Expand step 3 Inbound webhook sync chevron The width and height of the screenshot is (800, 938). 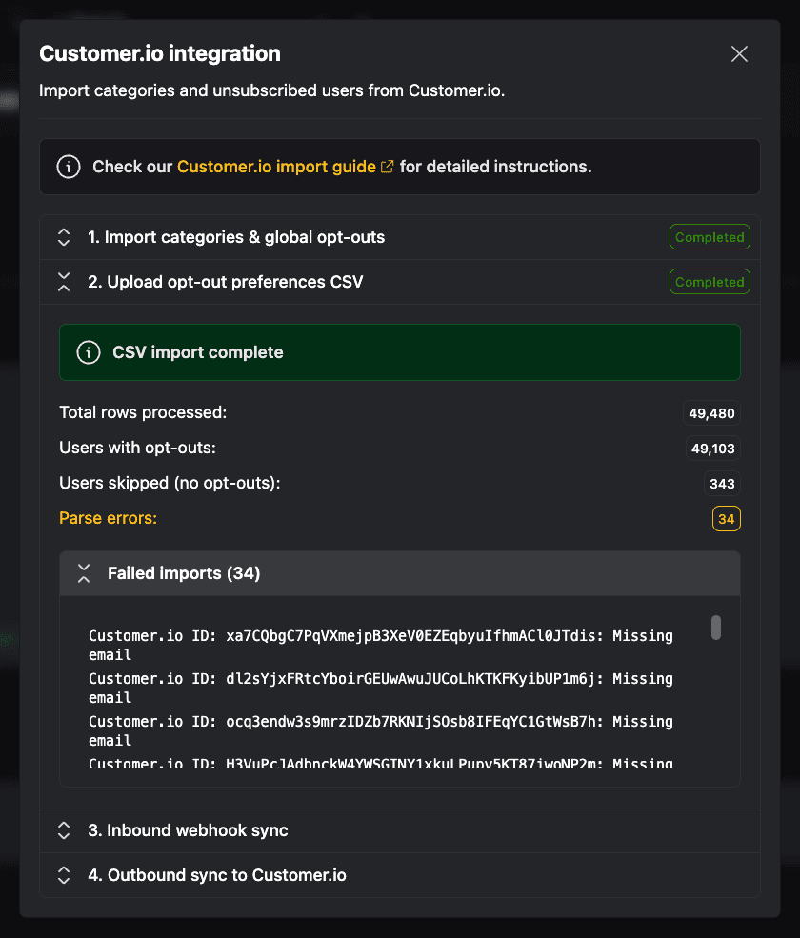pyautogui.click(x=64, y=830)
